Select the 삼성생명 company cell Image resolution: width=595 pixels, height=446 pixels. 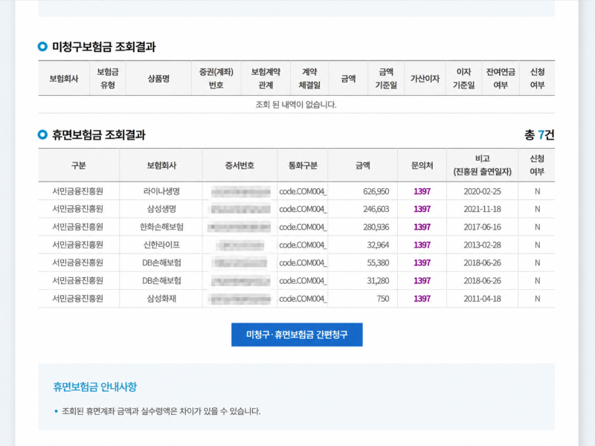pyautogui.click(x=161, y=209)
